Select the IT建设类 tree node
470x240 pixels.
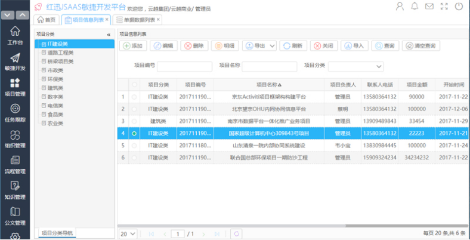(75, 44)
